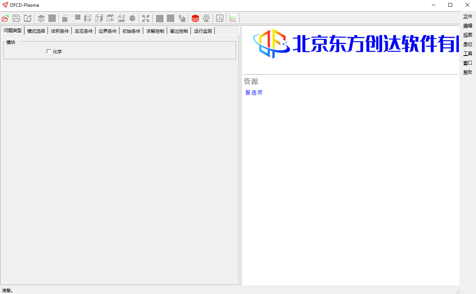The height and width of the screenshot is (294, 476).
Task: Click the save disk toolbar icon
Action: click(x=16, y=18)
